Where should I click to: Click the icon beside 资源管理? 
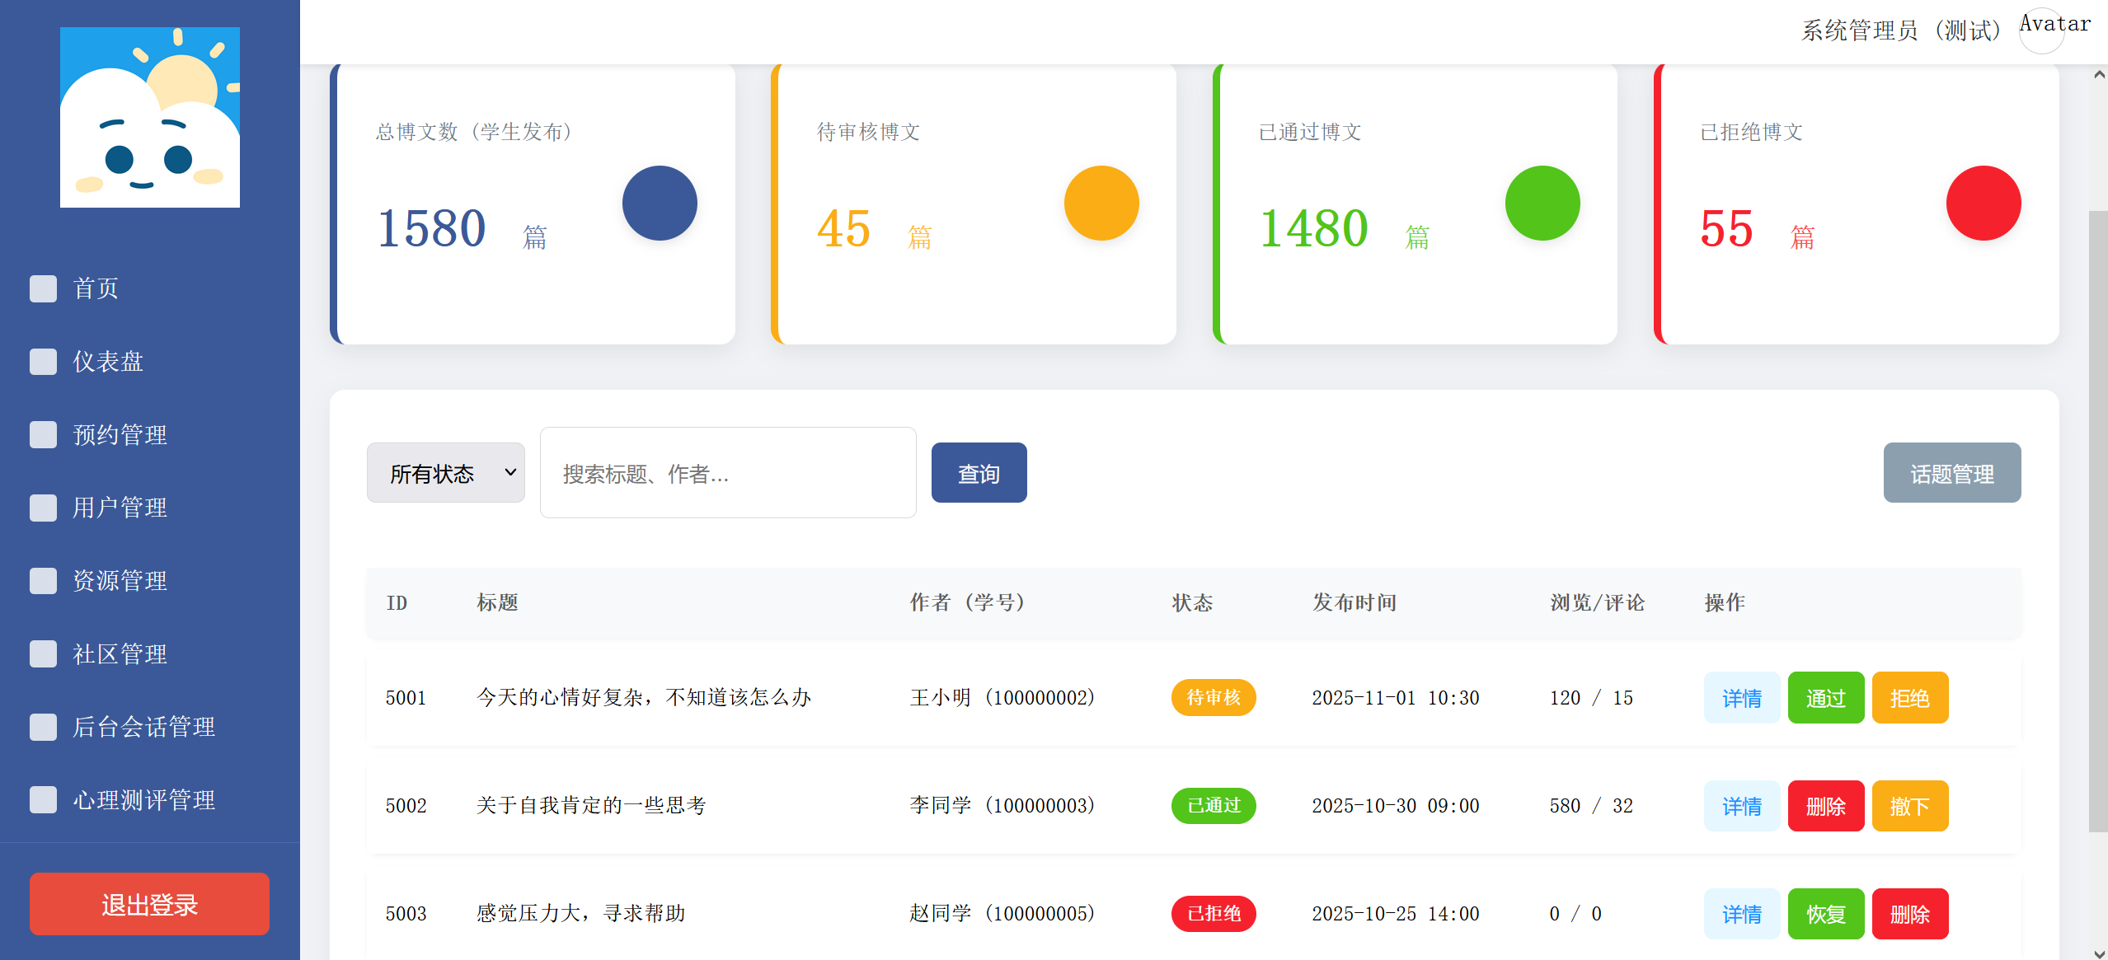(x=43, y=581)
